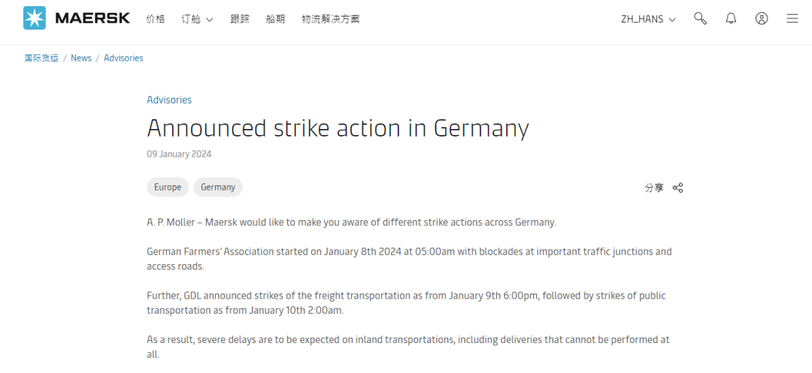
Task: Open the Advisories category link above the title
Action: click(x=169, y=100)
